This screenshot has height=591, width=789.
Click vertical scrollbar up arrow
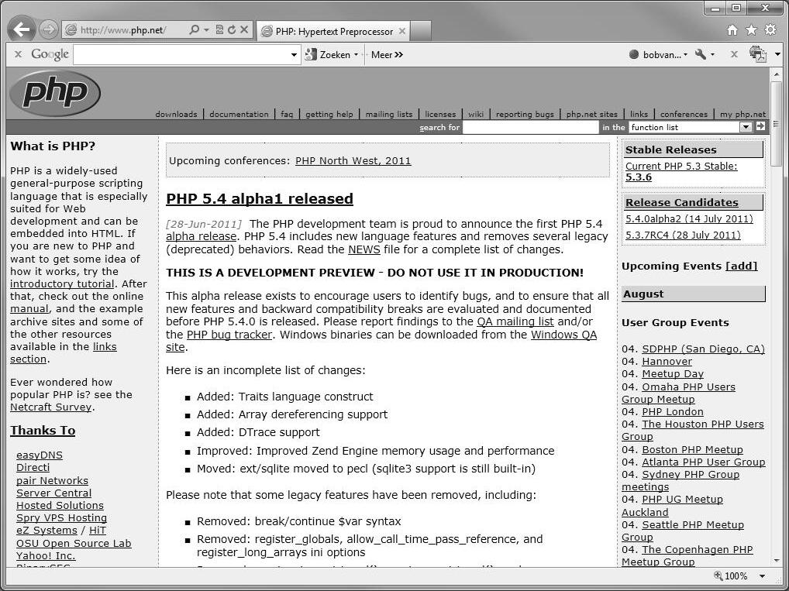[777, 74]
